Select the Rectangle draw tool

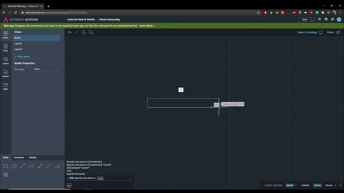click(6, 166)
